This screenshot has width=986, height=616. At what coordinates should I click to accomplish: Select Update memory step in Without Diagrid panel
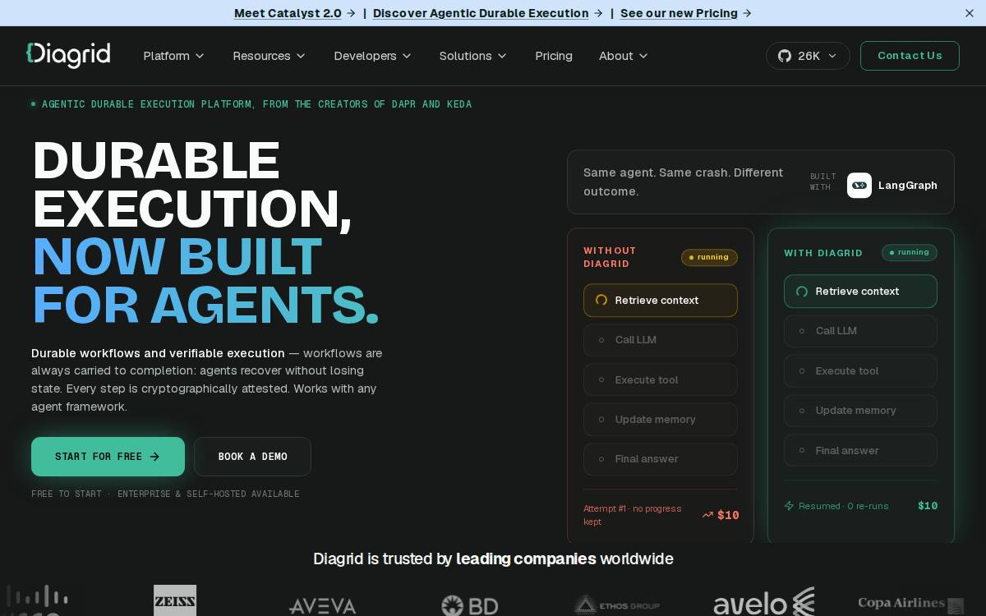pos(661,420)
